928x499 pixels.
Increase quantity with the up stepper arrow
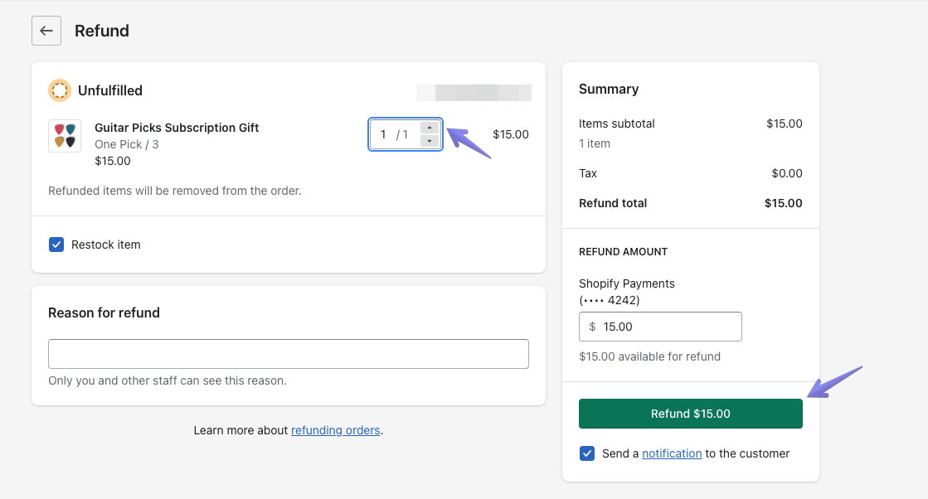coord(429,128)
